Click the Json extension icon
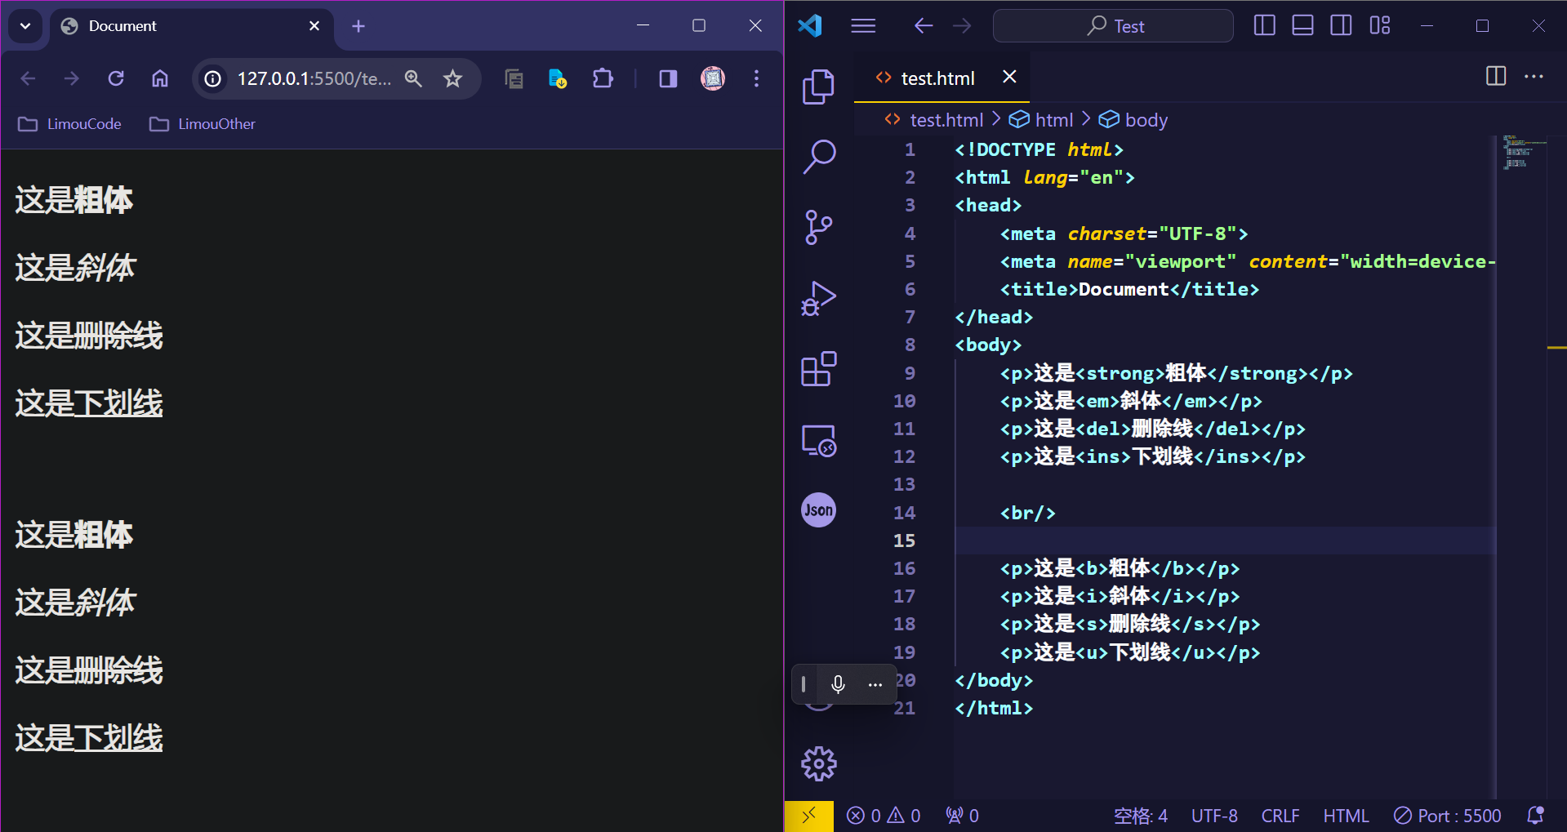The image size is (1567, 832). pos(818,510)
